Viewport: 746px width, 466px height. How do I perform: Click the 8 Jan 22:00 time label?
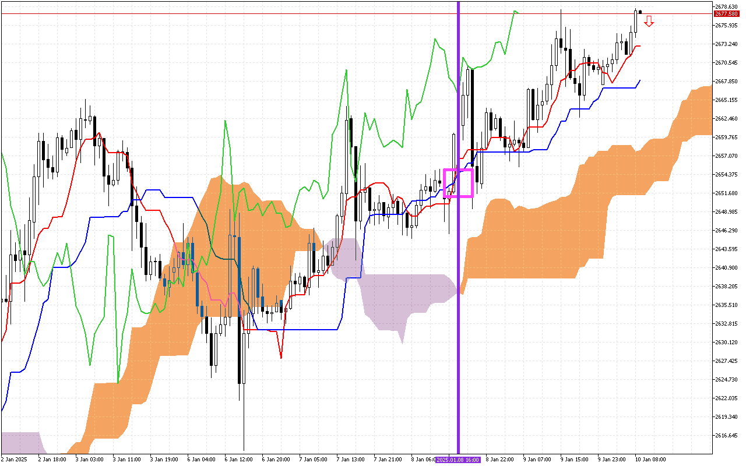[501, 460]
